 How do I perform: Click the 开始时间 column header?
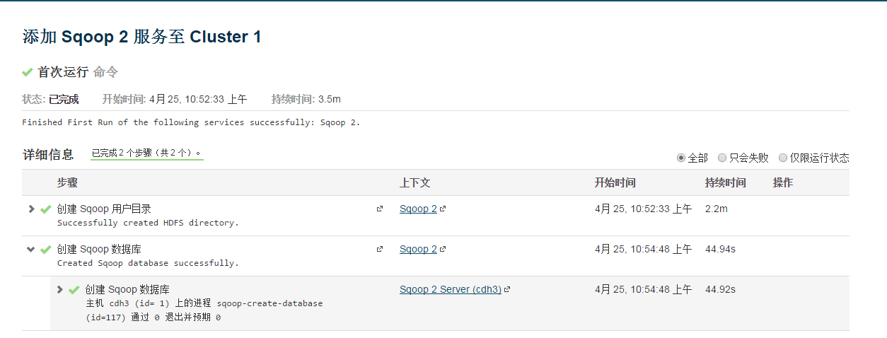pyautogui.click(x=615, y=182)
